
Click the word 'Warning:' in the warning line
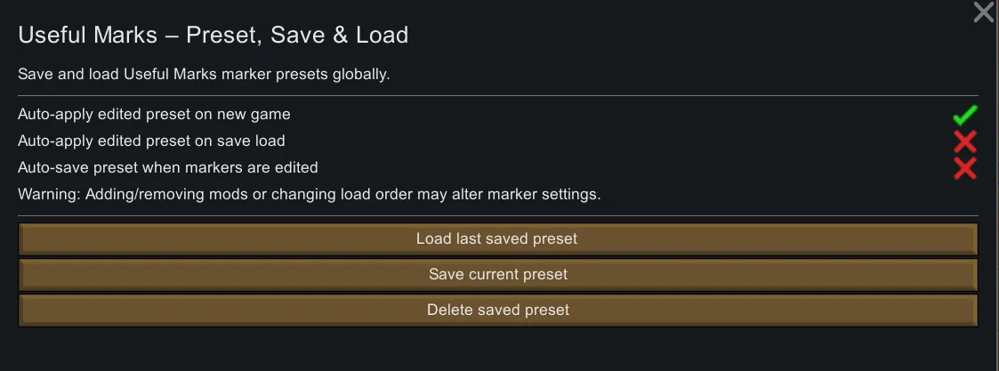pos(49,194)
